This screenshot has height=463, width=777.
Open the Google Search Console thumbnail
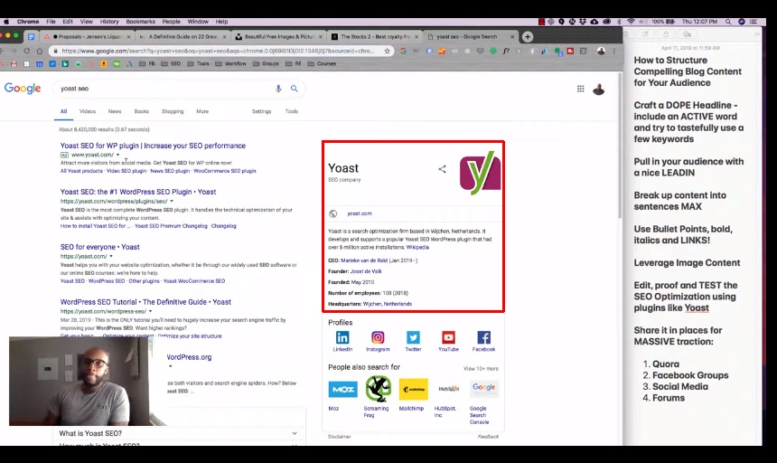tap(483, 389)
